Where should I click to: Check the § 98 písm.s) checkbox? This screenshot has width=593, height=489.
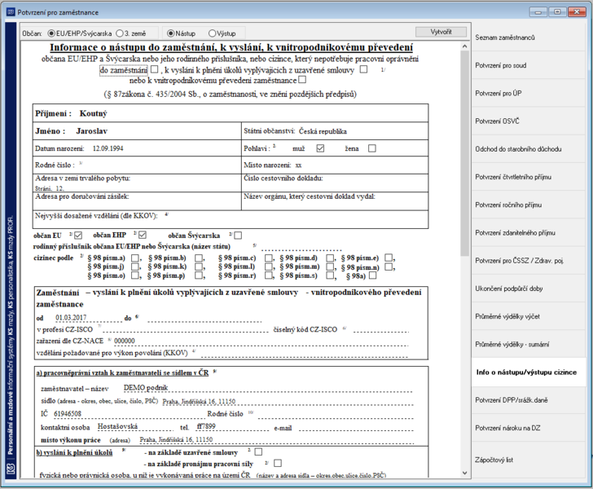(x=330, y=275)
